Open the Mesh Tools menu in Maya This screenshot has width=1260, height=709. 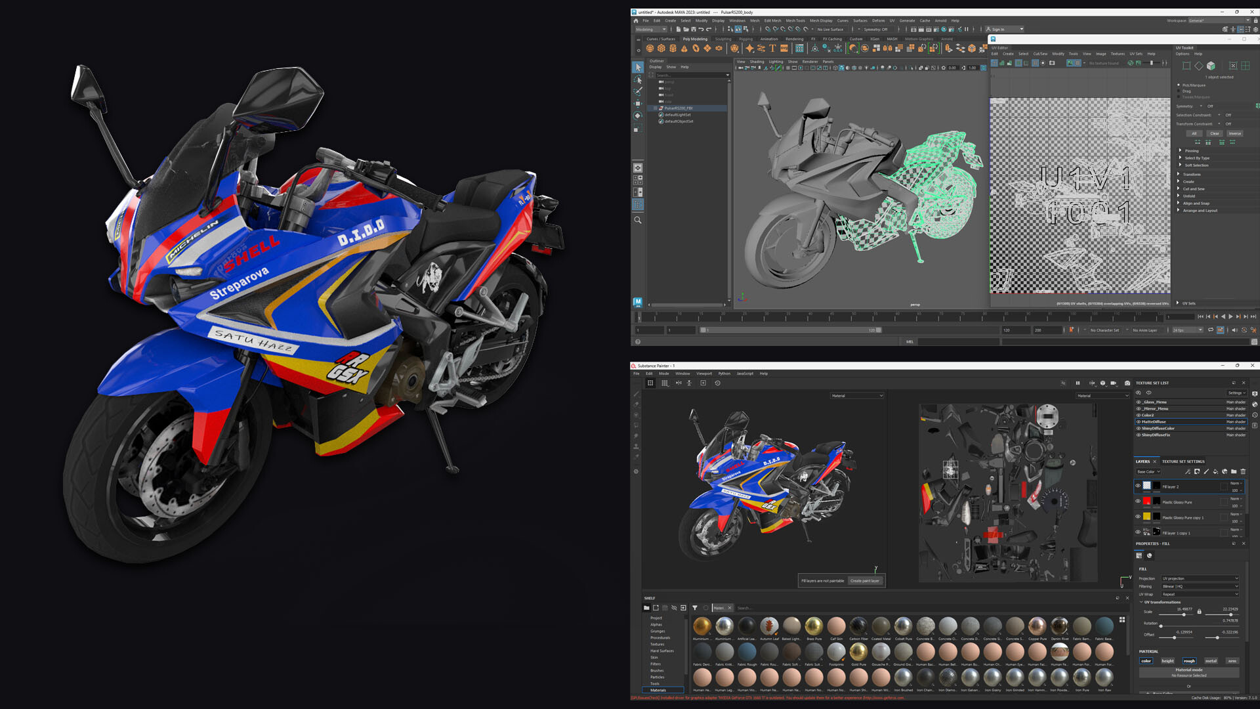pos(796,20)
